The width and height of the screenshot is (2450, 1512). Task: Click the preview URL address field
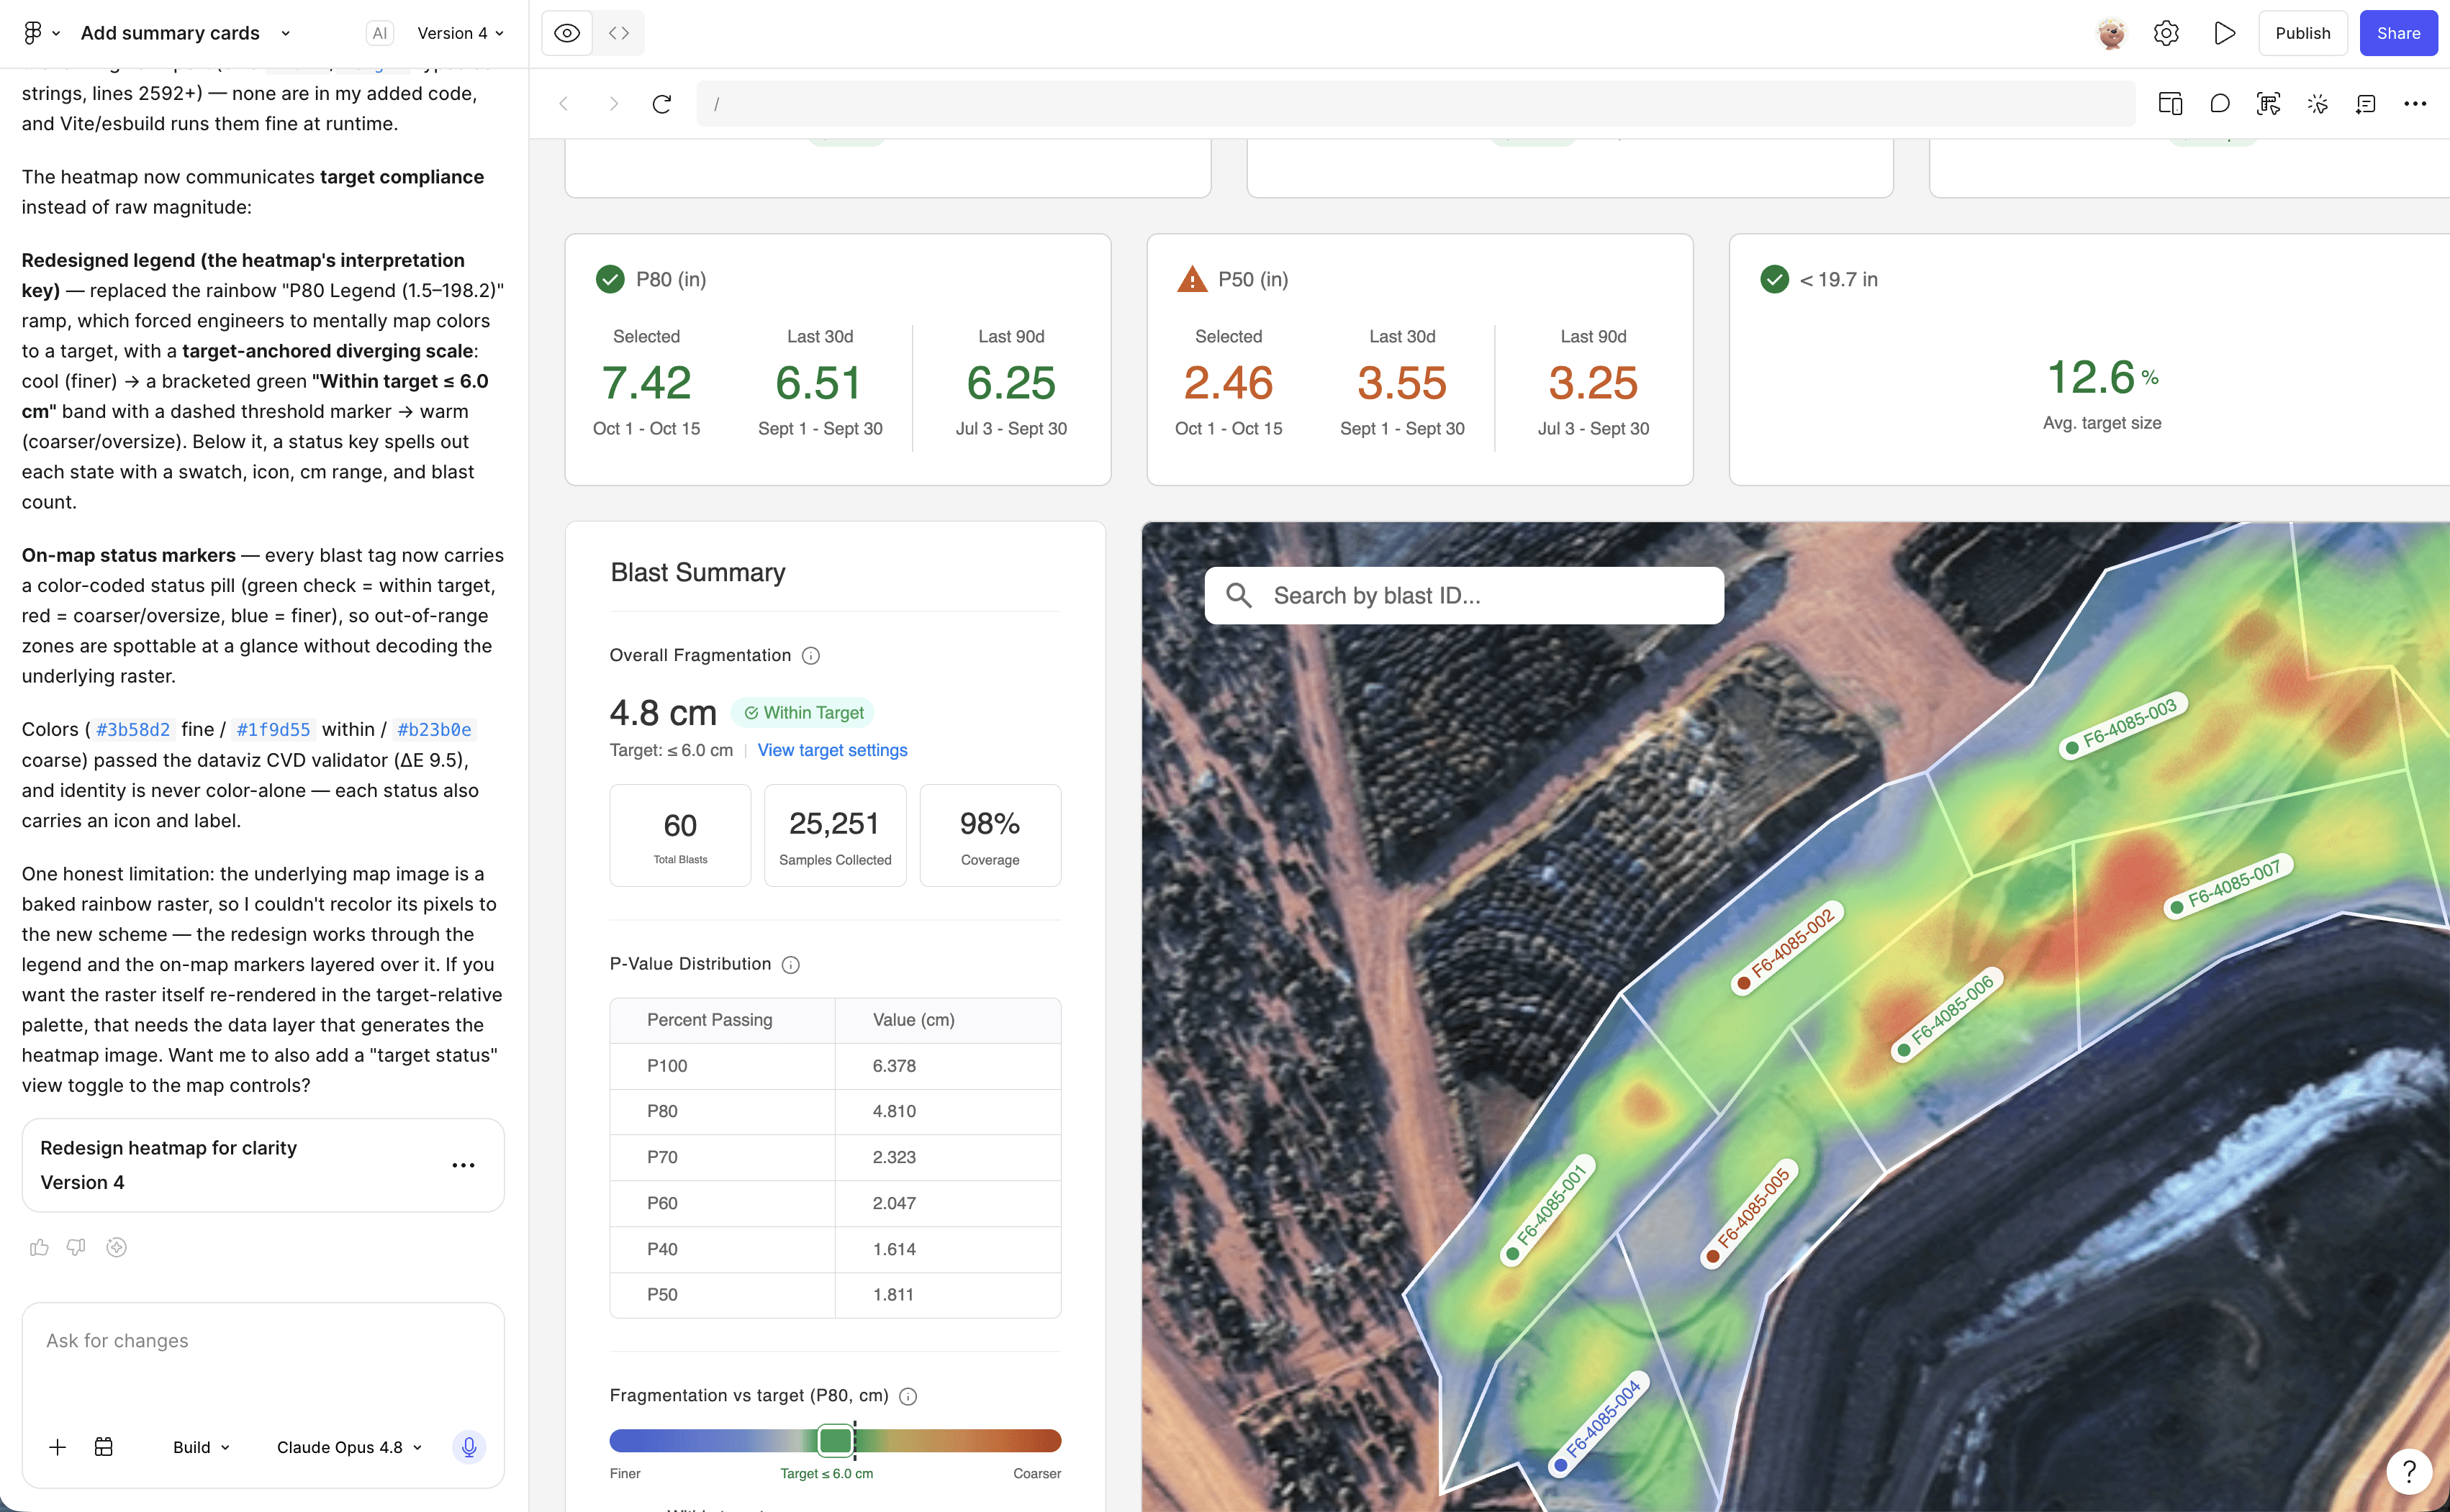pyautogui.click(x=1416, y=104)
